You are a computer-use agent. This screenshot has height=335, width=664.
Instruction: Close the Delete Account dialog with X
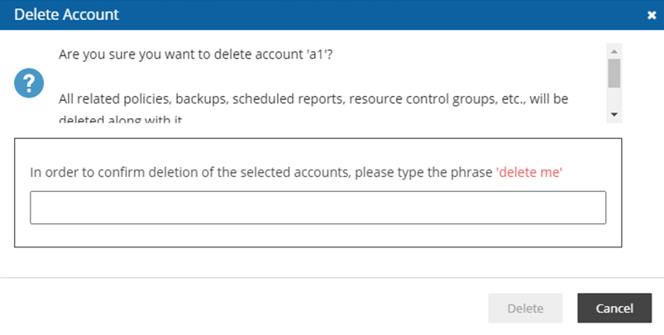coord(651,15)
